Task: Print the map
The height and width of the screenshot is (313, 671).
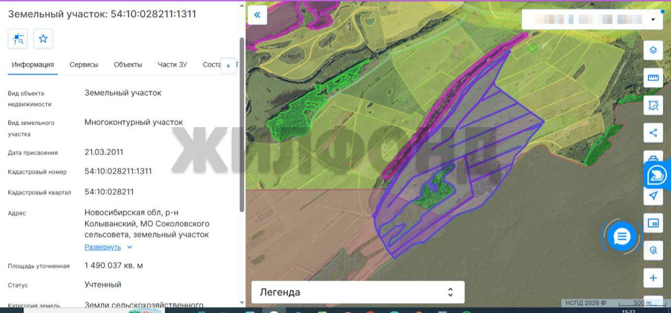Action: [653, 157]
